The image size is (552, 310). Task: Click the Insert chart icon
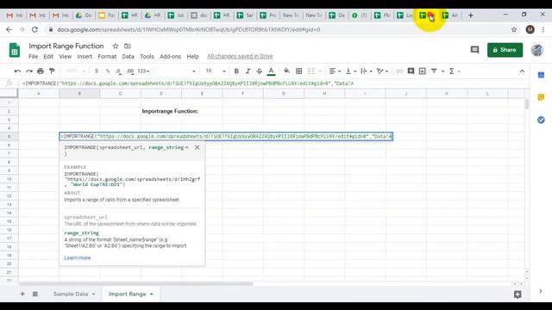click(x=423, y=71)
